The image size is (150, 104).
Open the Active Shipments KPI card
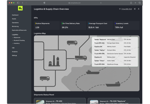[47, 26]
